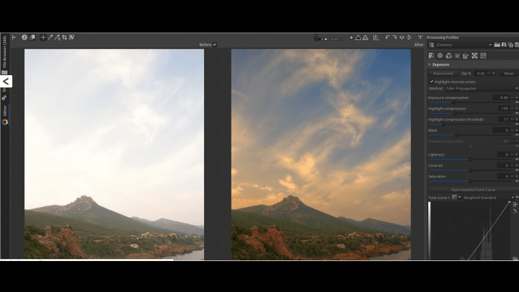
Task: Select the straighten/rotate tool after Crop
Action: click(x=72, y=38)
